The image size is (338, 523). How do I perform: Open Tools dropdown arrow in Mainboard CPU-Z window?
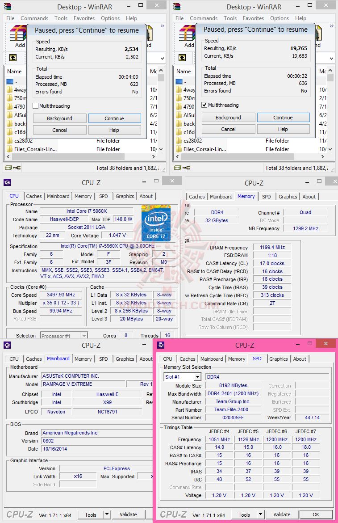[x=107, y=515]
